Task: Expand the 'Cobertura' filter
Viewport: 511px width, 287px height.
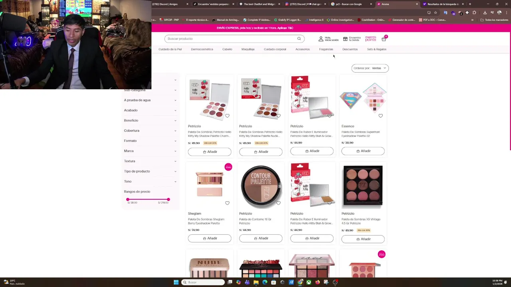Action: coord(150,131)
